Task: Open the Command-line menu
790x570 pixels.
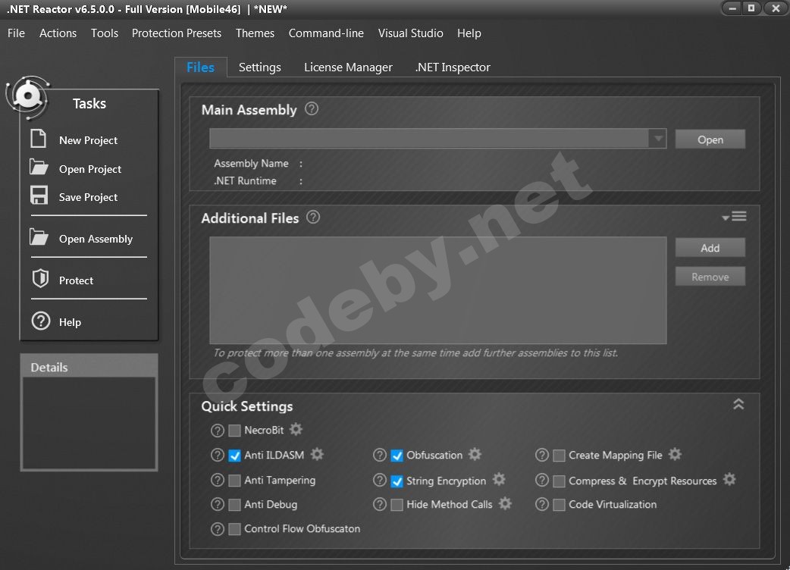Action: (326, 33)
